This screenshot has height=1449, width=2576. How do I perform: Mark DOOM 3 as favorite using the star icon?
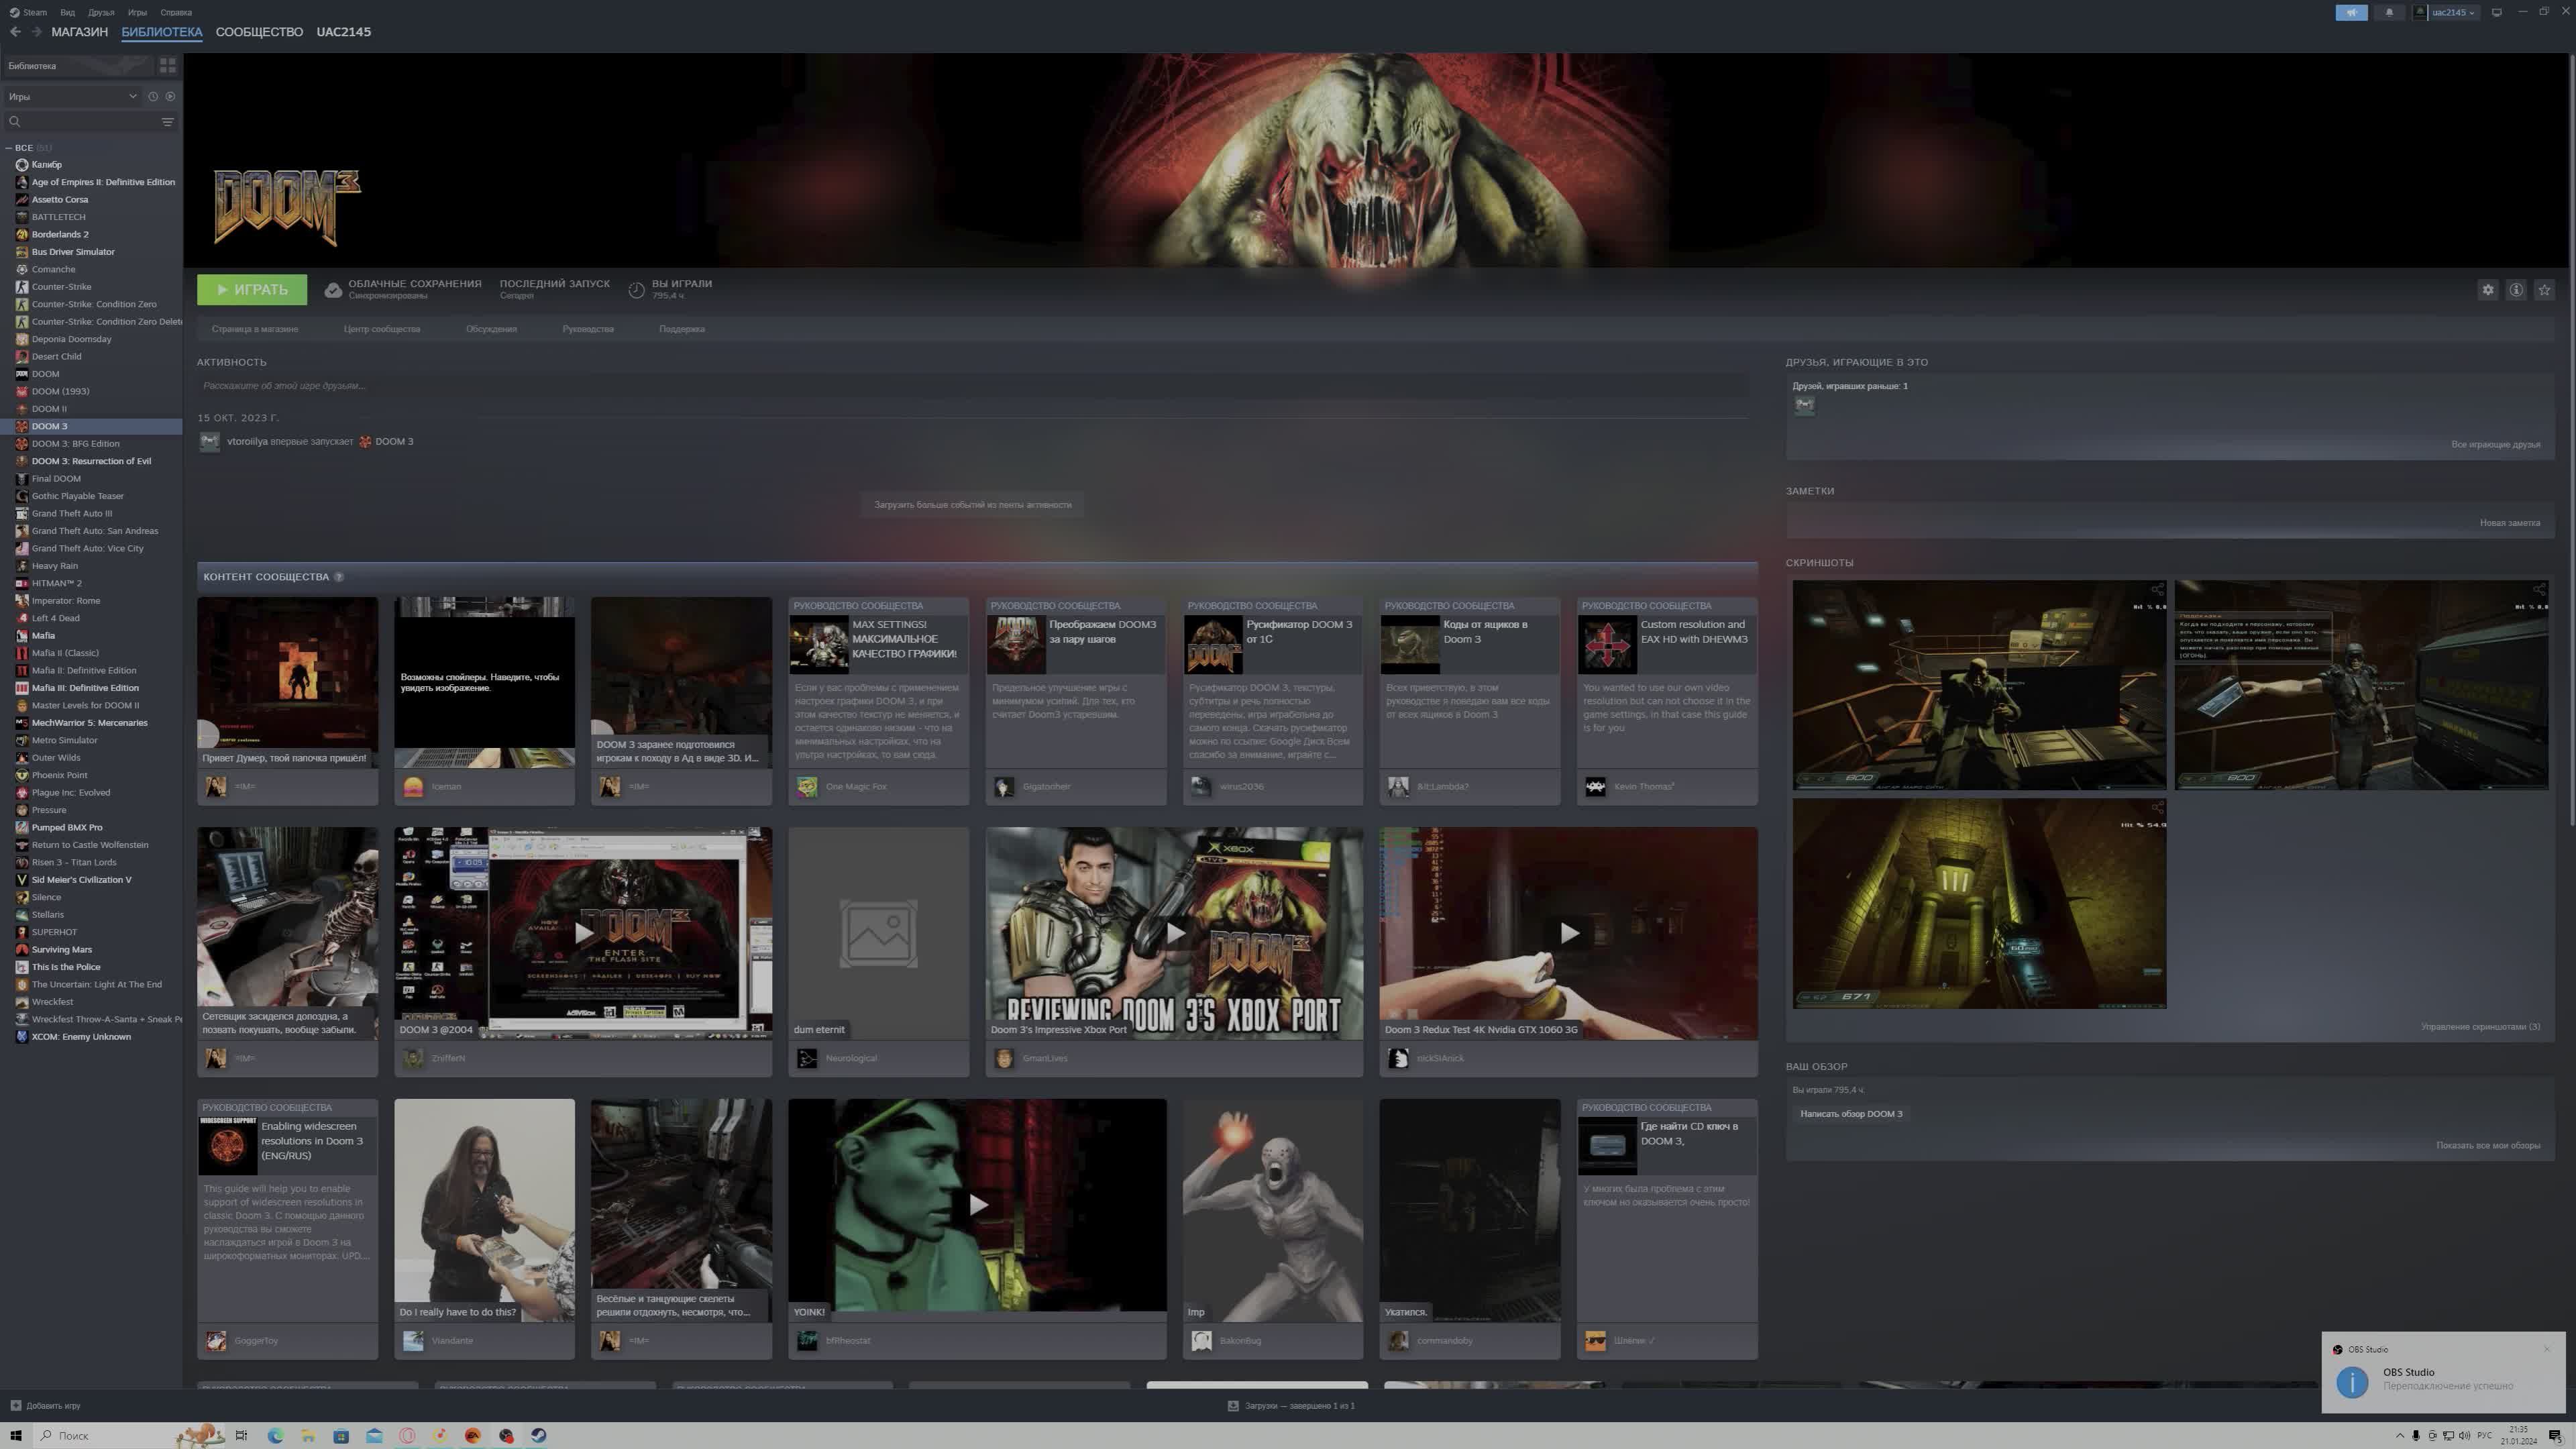coord(2544,290)
